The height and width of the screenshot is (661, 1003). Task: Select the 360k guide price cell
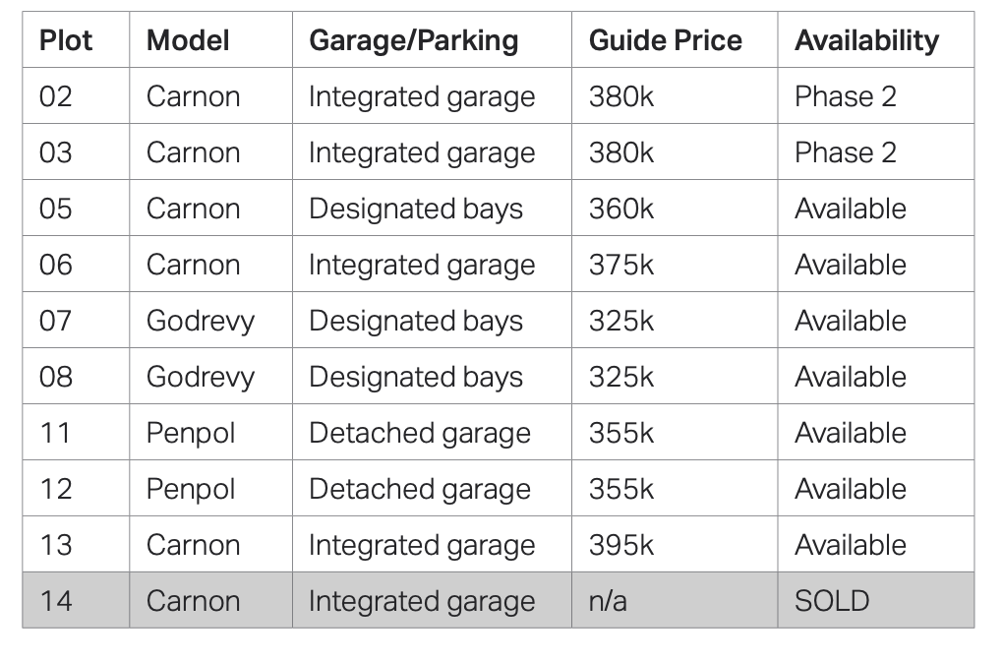click(x=621, y=209)
